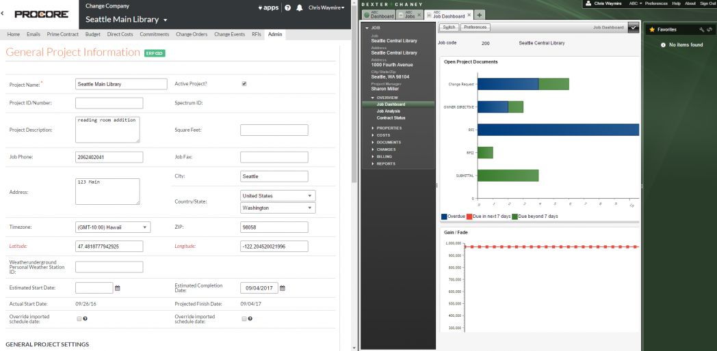
Task: Open calendar picker for Estimated Completion Date
Action: point(283,288)
